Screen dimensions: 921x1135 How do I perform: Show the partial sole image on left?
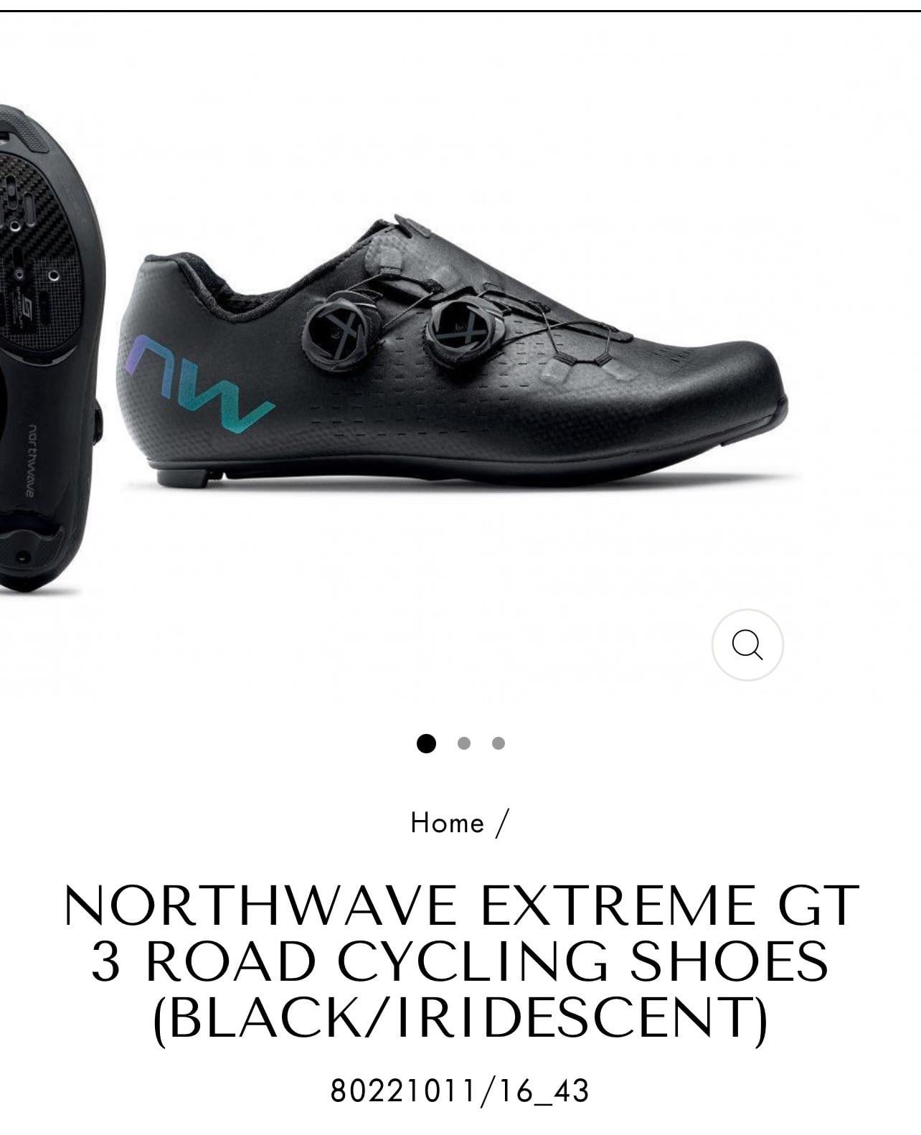point(50,348)
